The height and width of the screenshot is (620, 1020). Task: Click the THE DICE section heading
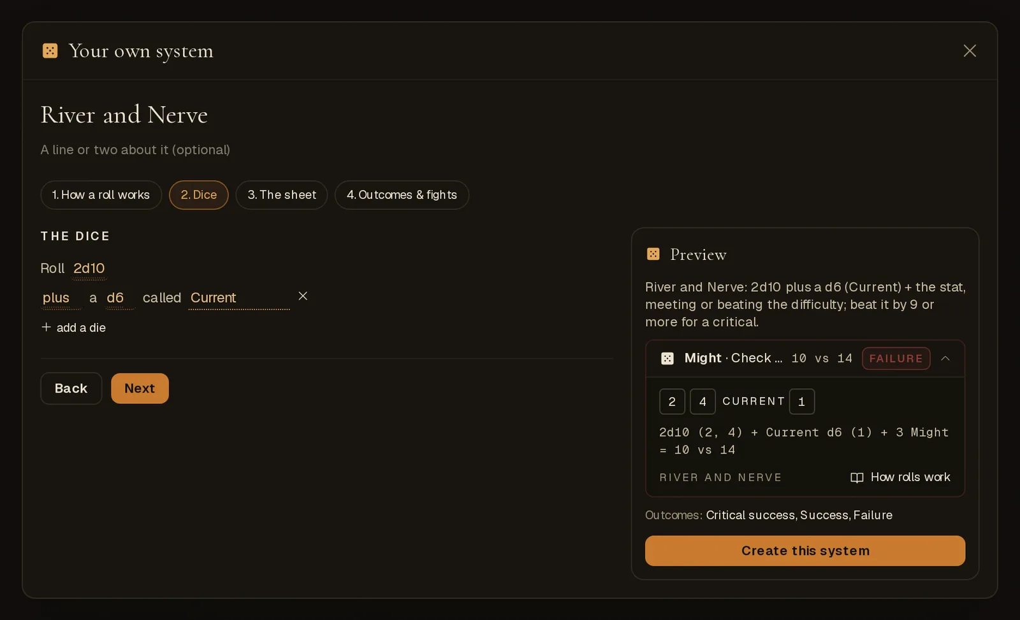(75, 236)
